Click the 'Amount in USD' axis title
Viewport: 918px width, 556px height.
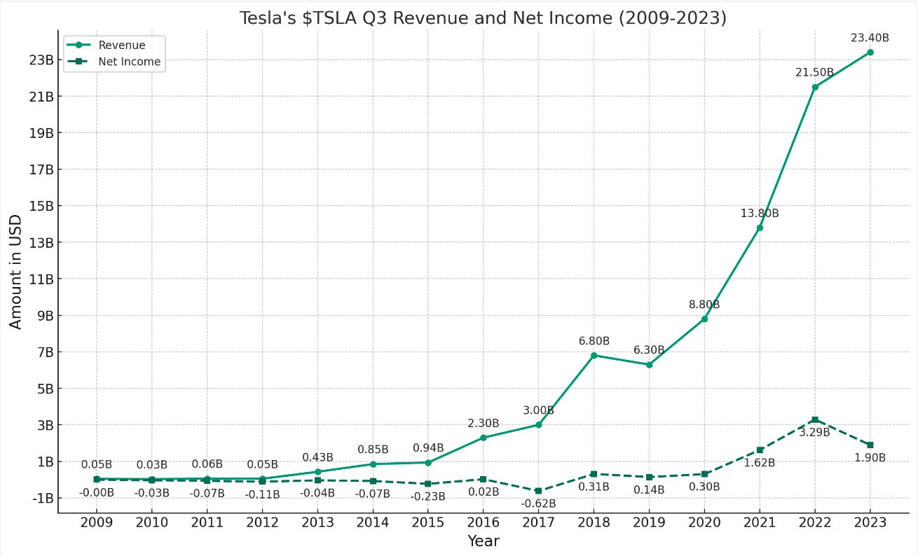pyautogui.click(x=15, y=272)
